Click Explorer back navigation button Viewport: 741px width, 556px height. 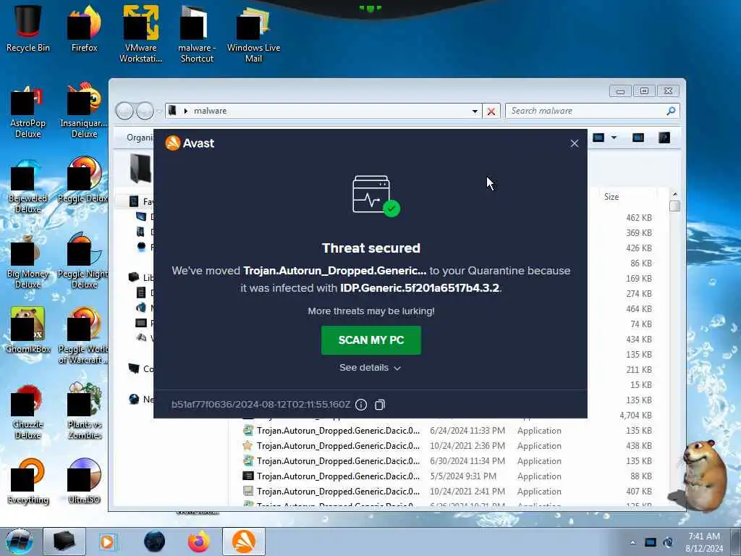click(124, 111)
